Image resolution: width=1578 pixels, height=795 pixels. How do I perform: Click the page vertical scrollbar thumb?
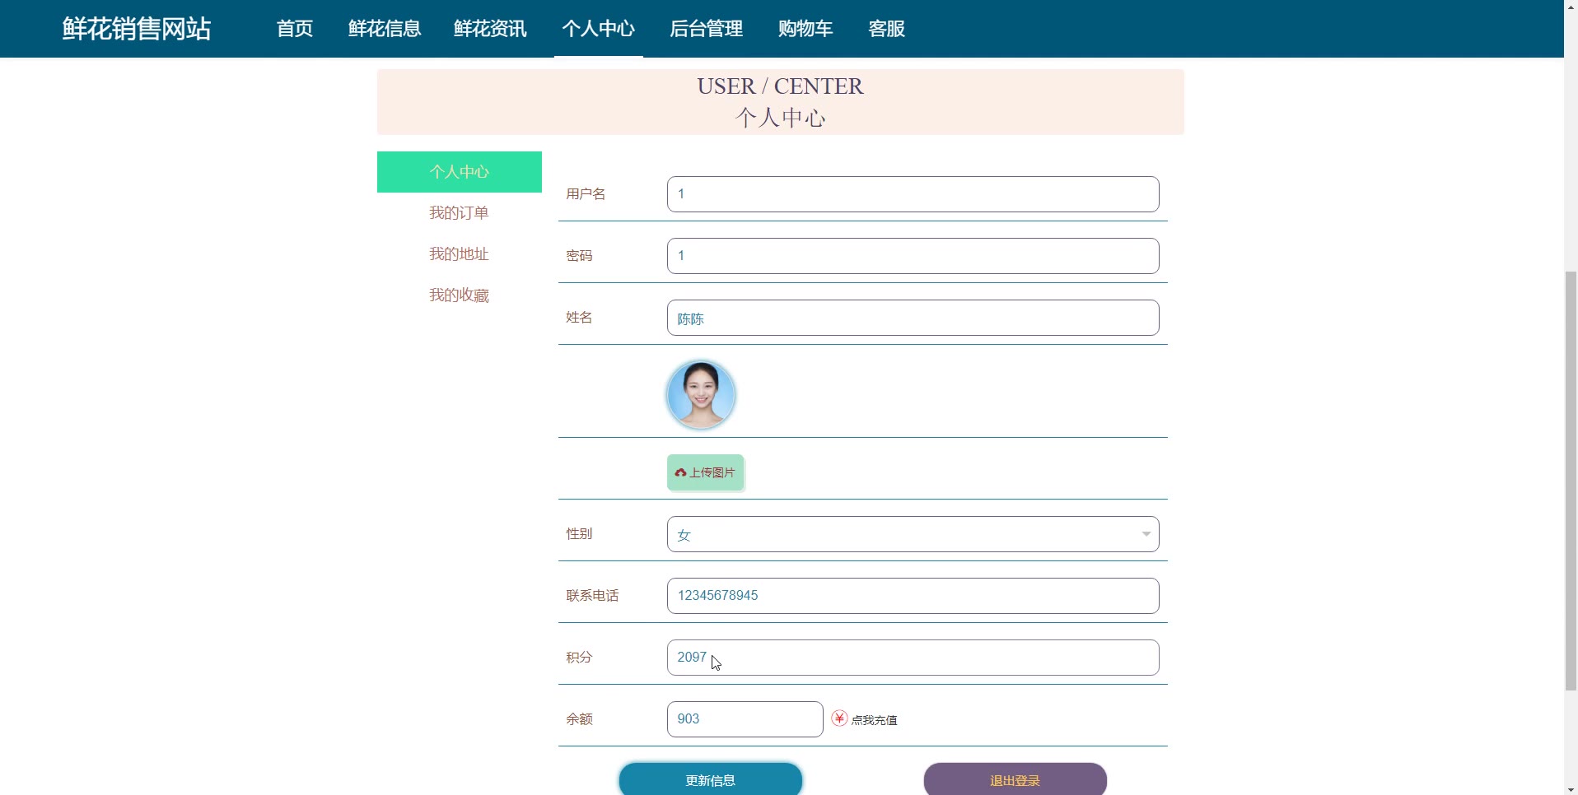point(1571,481)
